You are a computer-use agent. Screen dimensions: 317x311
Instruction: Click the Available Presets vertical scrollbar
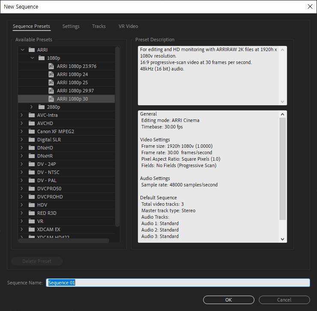[117, 137]
